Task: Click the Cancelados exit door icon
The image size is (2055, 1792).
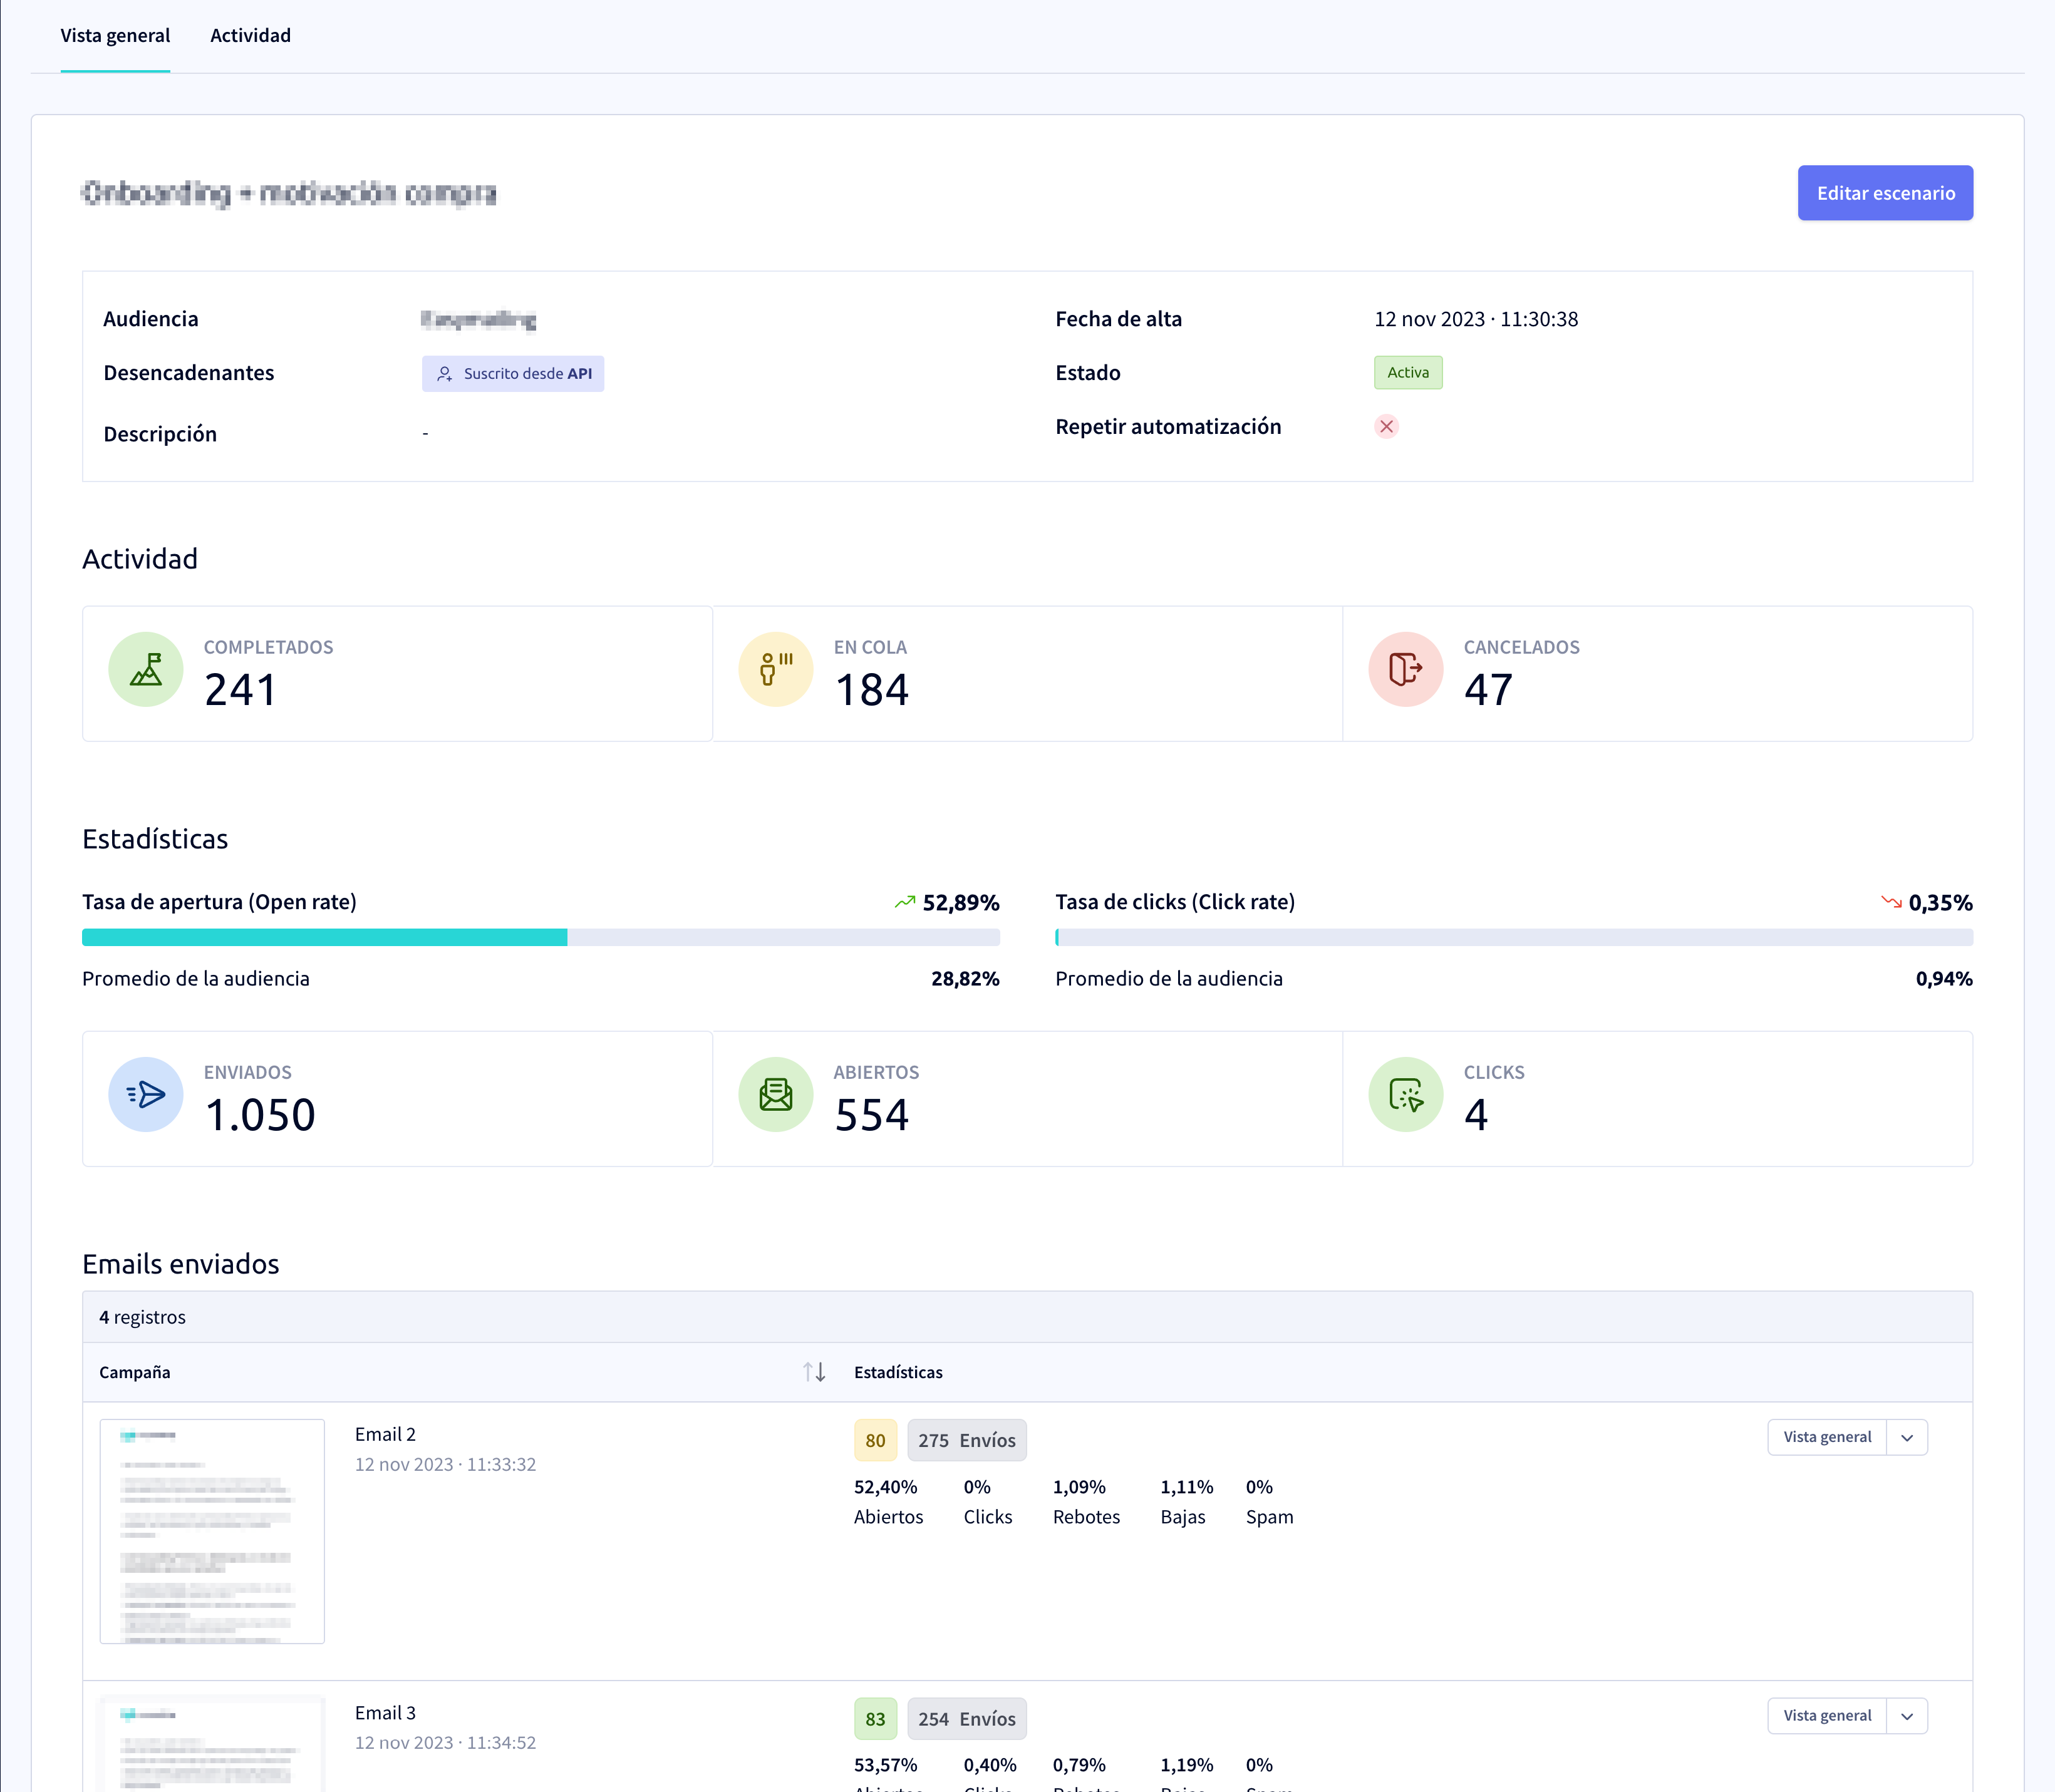Action: click(x=1405, y=670)
